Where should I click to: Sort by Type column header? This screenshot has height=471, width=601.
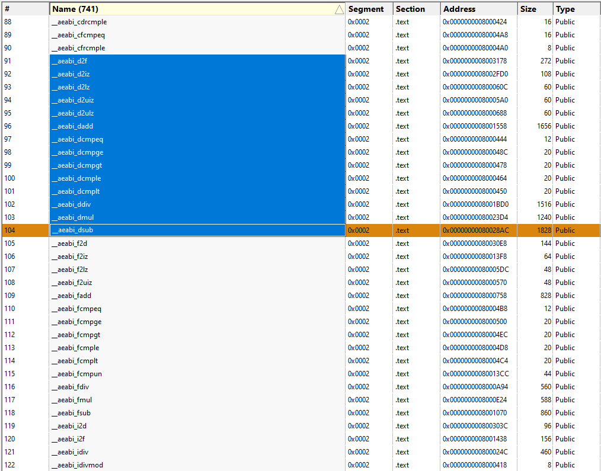577,9
